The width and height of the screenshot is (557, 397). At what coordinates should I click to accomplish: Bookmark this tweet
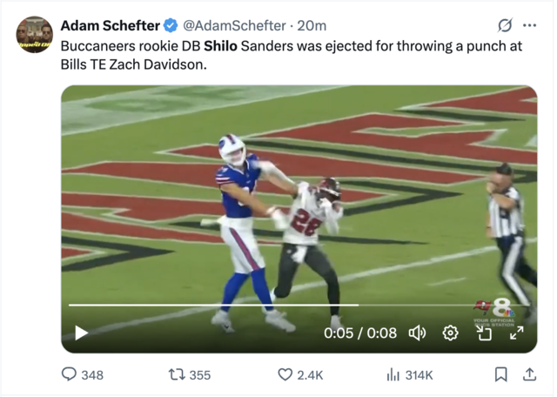point(501,374)
